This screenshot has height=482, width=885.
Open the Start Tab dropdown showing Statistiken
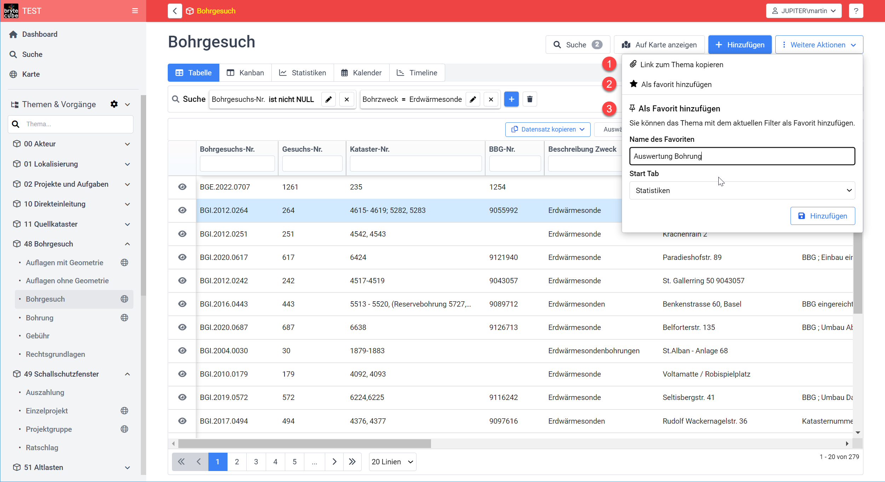(x=742, y=191)
